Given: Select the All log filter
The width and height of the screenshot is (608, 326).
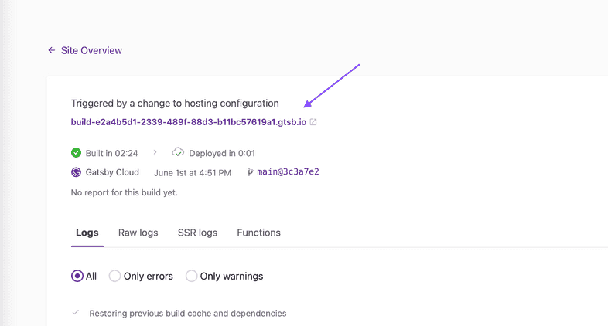Looking at the screenshot, I should [x=77, y=276].
